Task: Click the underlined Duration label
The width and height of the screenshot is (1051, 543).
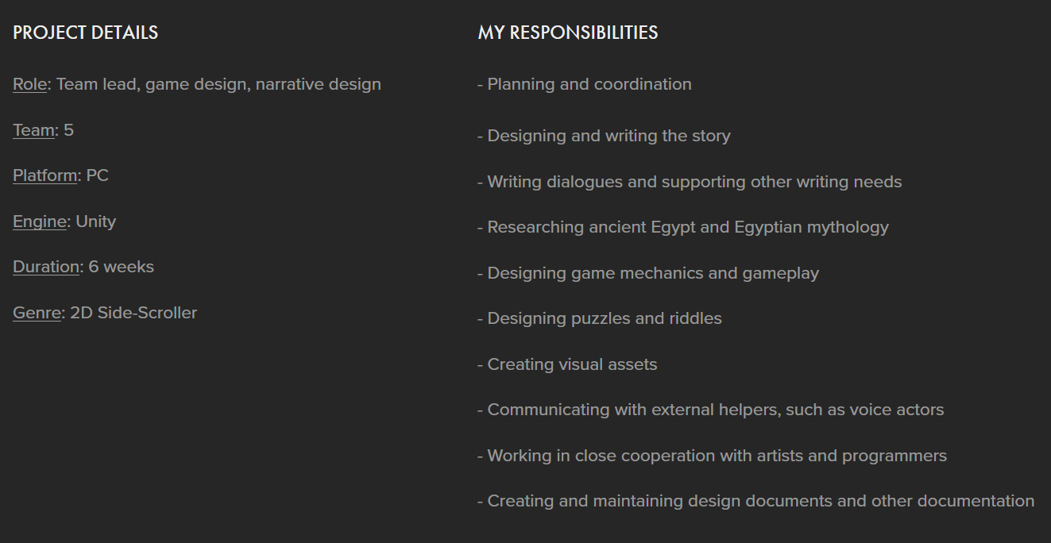Action: [x=46, y=267]
